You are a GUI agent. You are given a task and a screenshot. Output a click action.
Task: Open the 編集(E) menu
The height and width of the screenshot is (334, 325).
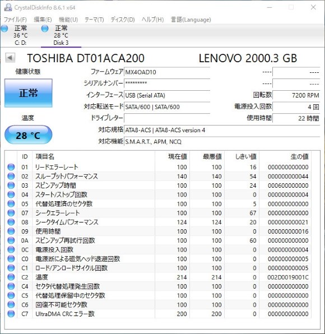point(43,20)
